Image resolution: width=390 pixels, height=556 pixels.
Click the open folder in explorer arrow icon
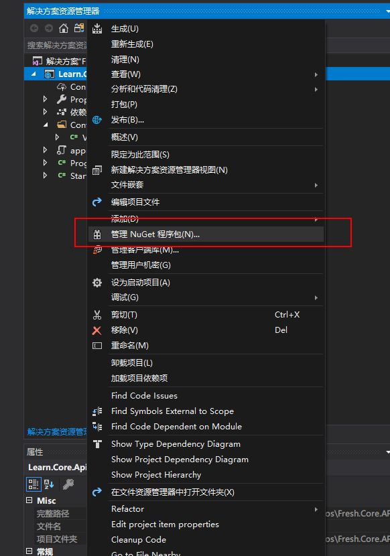coord(97,492)
